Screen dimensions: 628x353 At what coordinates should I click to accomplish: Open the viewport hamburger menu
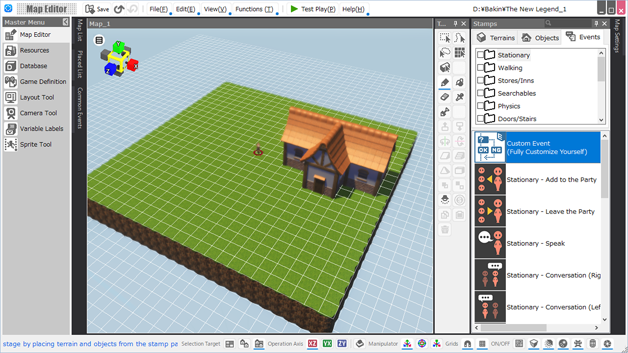coord(99,40)
